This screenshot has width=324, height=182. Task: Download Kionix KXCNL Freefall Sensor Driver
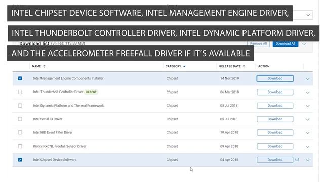[x=275, y=146]
